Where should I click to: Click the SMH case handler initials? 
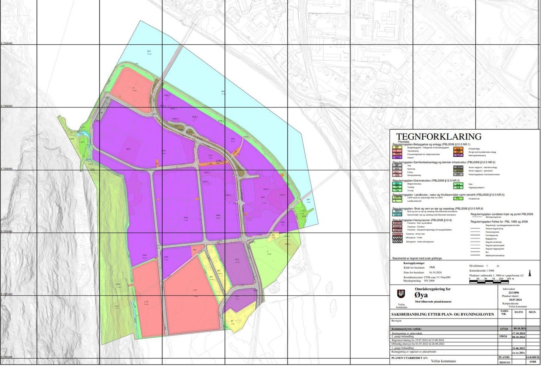click(x=533, y=362)
